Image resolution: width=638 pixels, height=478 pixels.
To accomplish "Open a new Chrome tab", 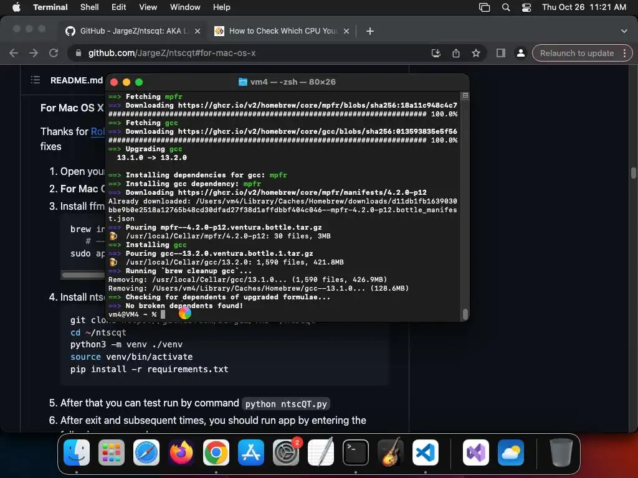I will [369, 31].
